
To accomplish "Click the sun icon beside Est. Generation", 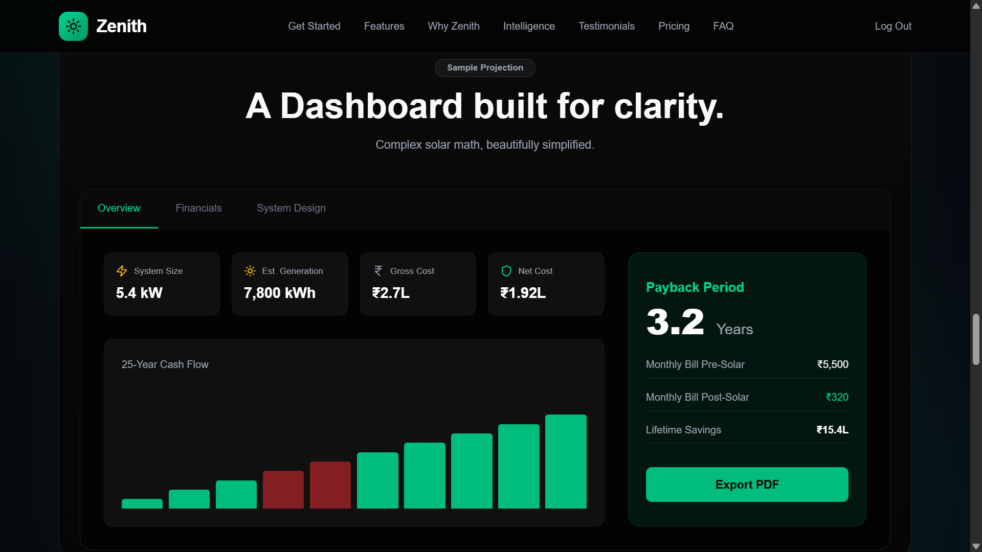I will click(250, 271).
